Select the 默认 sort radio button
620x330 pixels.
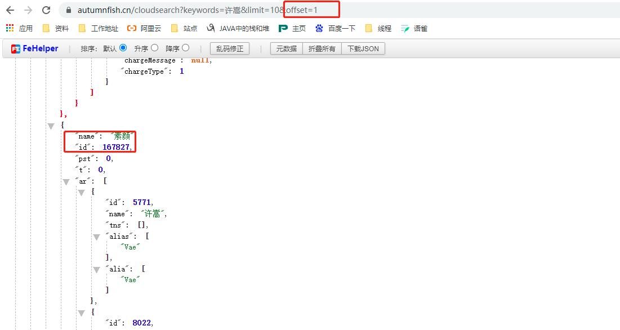123,48
